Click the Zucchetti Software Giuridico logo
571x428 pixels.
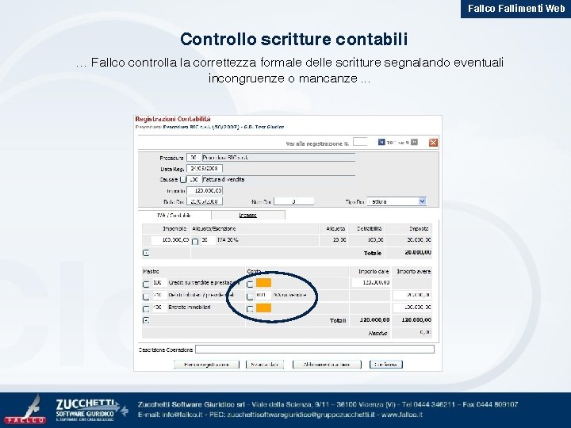[92, 411]
